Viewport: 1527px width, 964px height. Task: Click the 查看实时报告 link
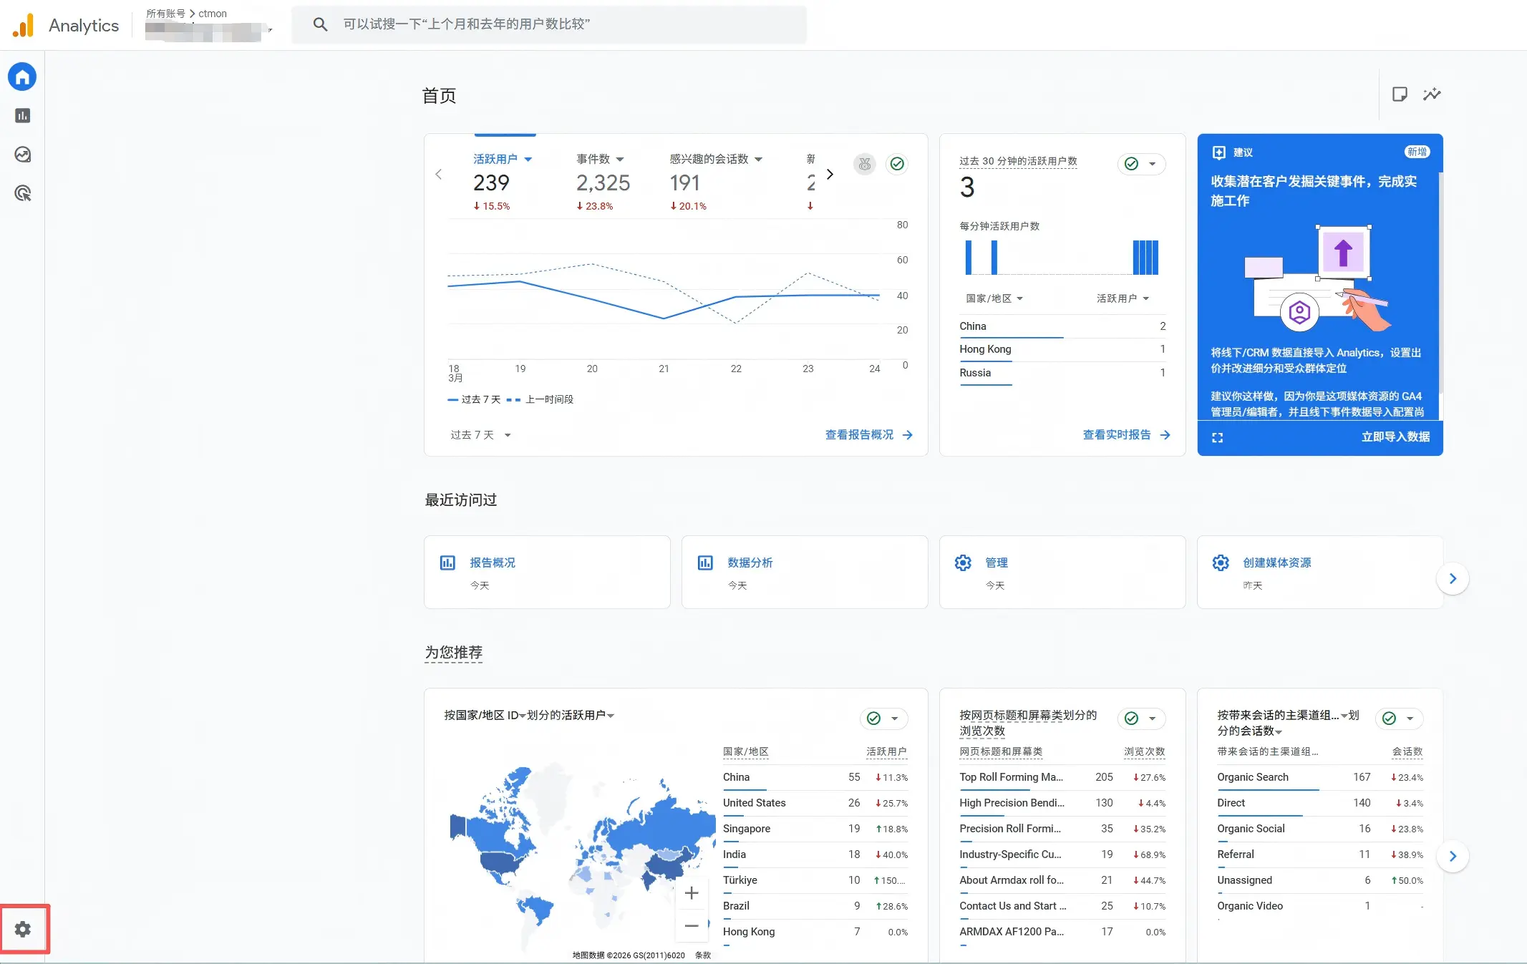pyautogui.click(x=1127, y=435)
